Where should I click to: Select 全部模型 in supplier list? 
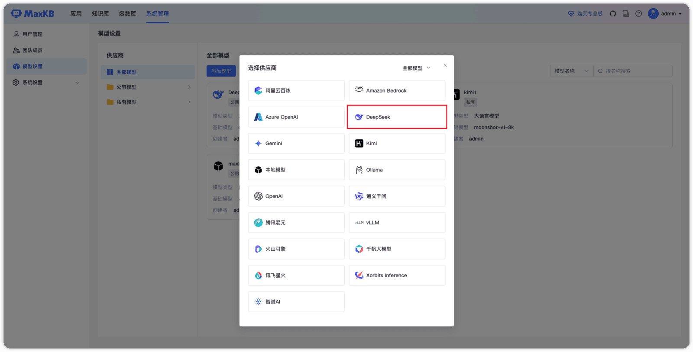148,72
